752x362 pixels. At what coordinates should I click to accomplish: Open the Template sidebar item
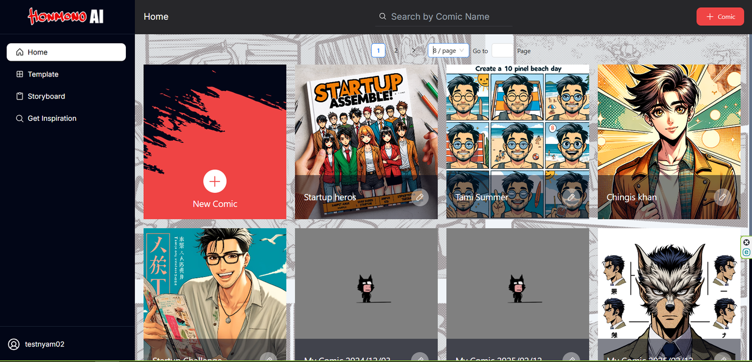pyautogui.click(x=66, y=74)
